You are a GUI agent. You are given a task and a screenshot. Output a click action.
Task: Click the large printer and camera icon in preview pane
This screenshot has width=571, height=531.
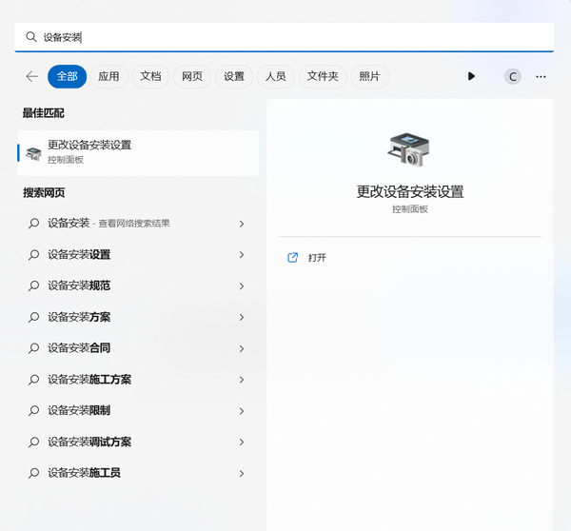coord(409,149)
